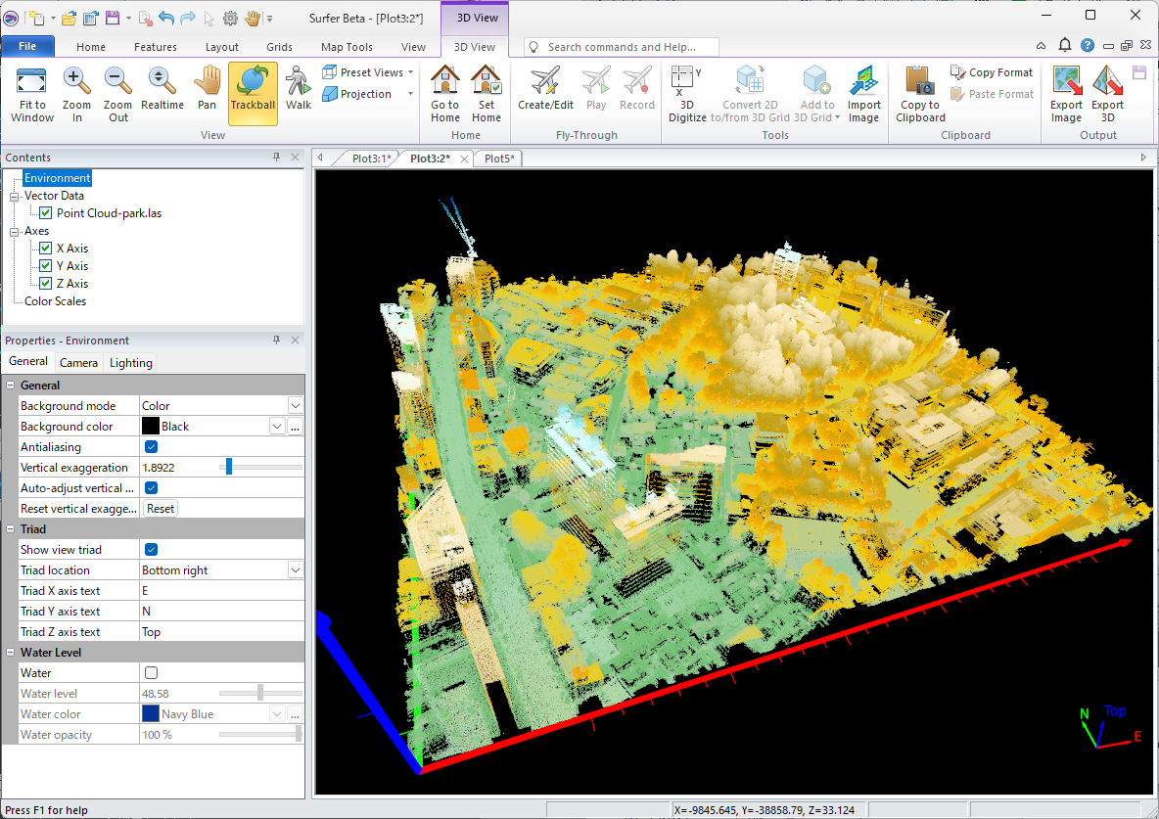Expand the Triad location dropdown
This screenshot has width=1159, height=819.
295,570
